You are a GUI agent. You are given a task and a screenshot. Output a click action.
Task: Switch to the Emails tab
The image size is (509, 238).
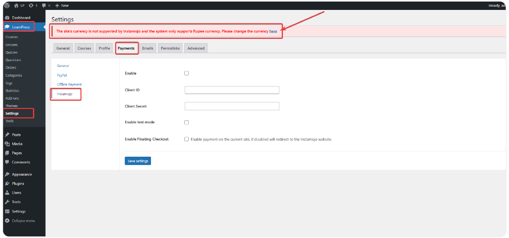[x=147, y=48]
